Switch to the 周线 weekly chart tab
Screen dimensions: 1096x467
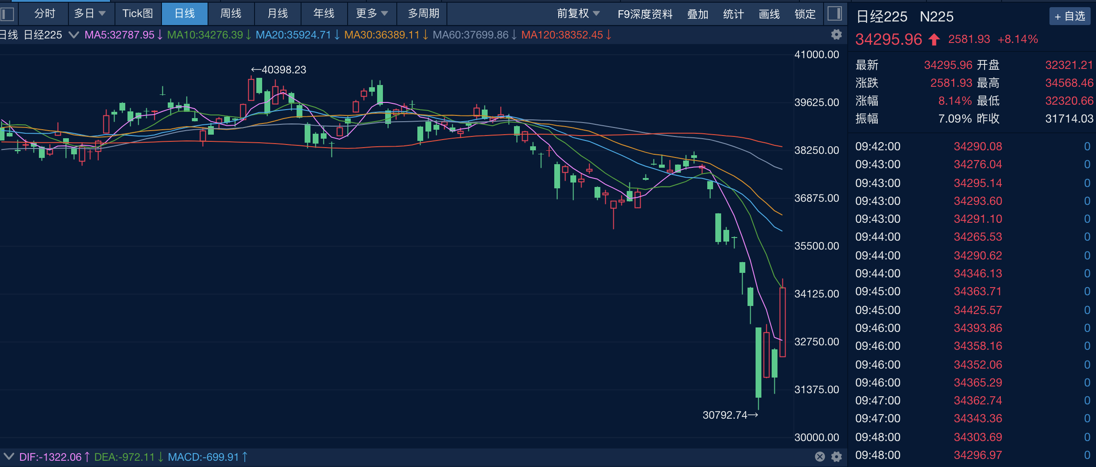231,14
